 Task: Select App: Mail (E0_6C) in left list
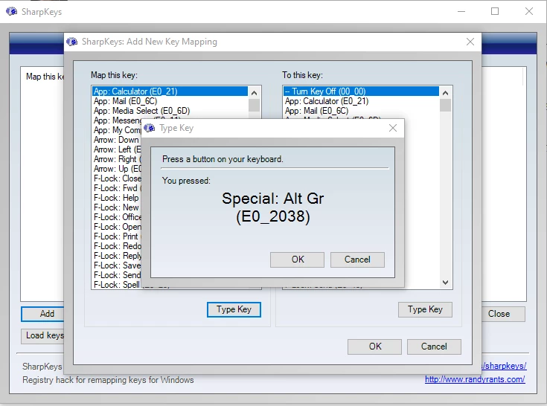(x=170, y=101)
